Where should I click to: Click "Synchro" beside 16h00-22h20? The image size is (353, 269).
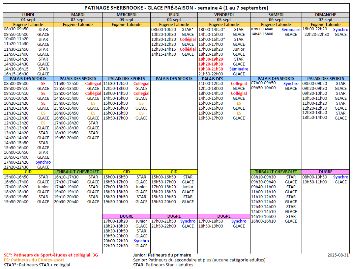340,29
